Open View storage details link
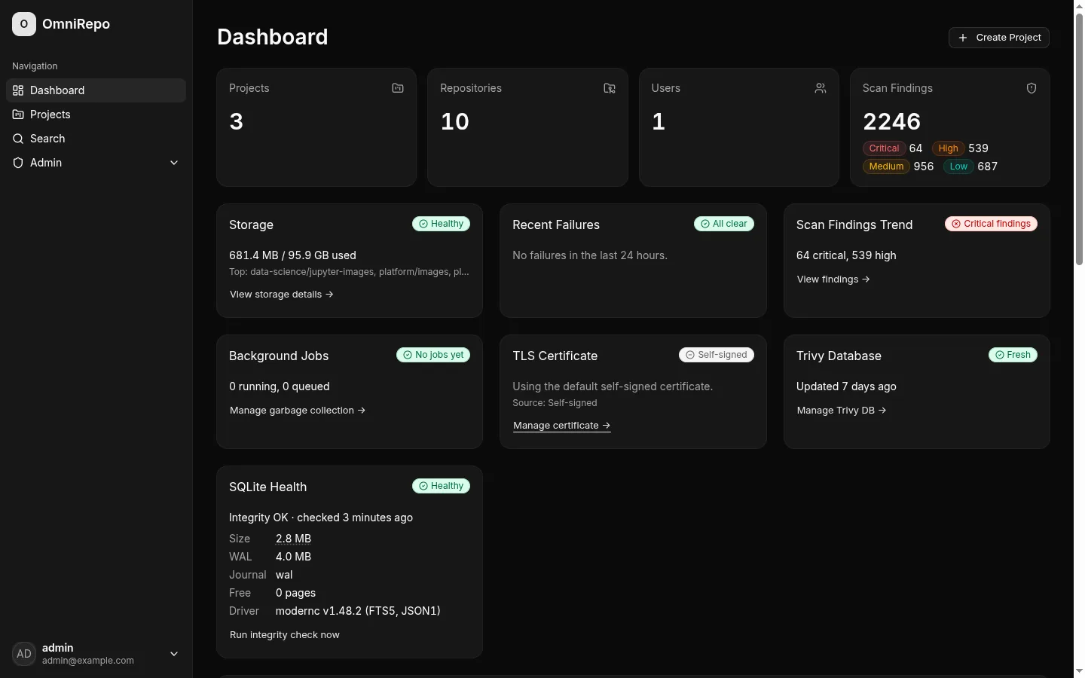 [x=282, y=295]
